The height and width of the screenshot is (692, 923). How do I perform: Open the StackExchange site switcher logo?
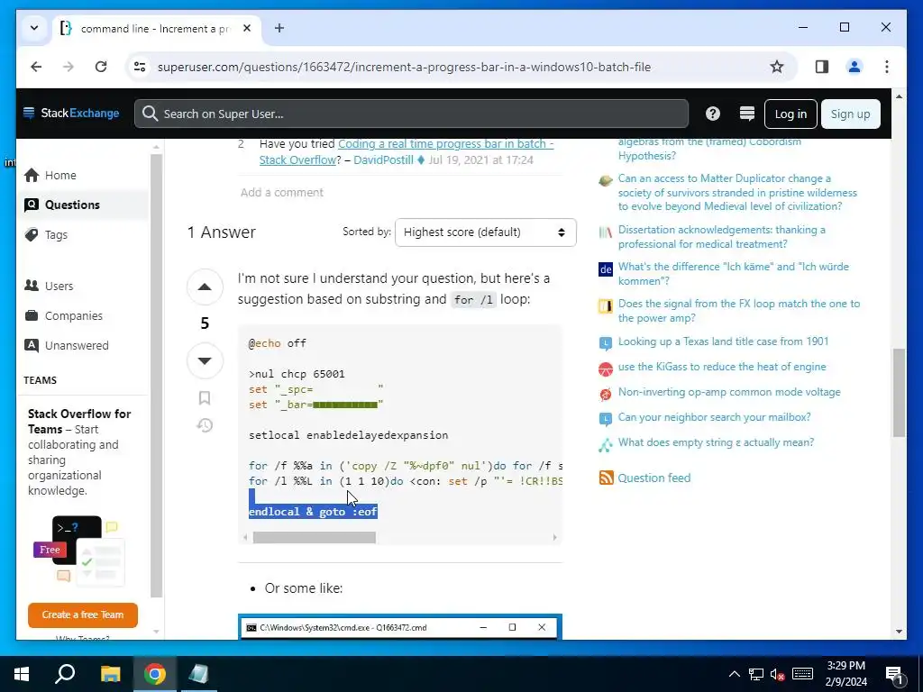click(70, 113)
